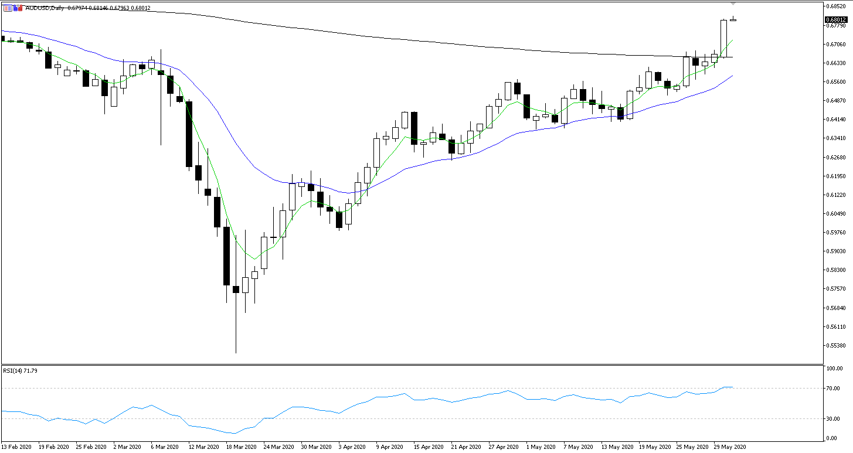
Task: Show the one-click trading panel icon
Action: click(x=18, y=8)
